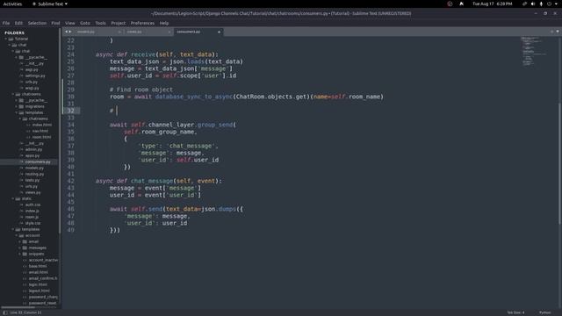The height and width of the screenshot is (316, 562).
Task: Click the Line 32, Column status text
Action: click(25, 312)
